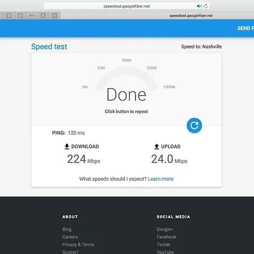254x254 pixels.
Task: Click the download arrow icon
Action: pyautogui.click(x=67, y=146)
